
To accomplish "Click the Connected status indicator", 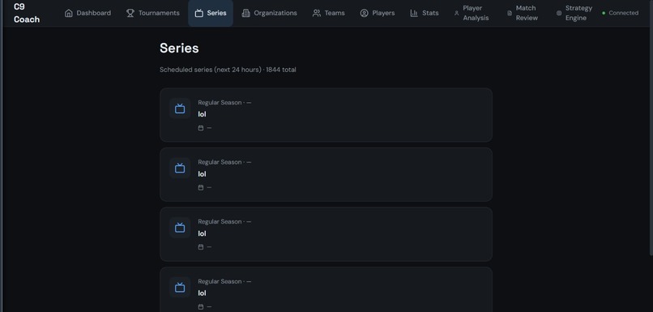I will point(620,13).
